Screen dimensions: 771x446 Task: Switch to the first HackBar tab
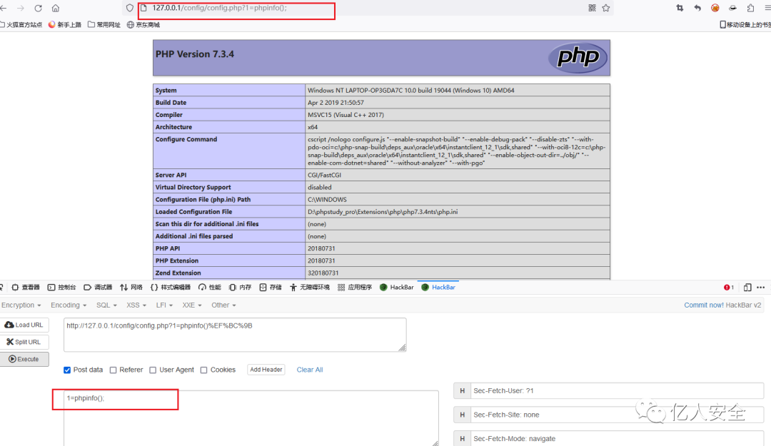click(397, 287)
